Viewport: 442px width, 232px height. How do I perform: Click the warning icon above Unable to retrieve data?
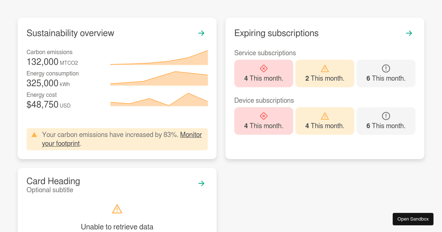tap(117, 209)
